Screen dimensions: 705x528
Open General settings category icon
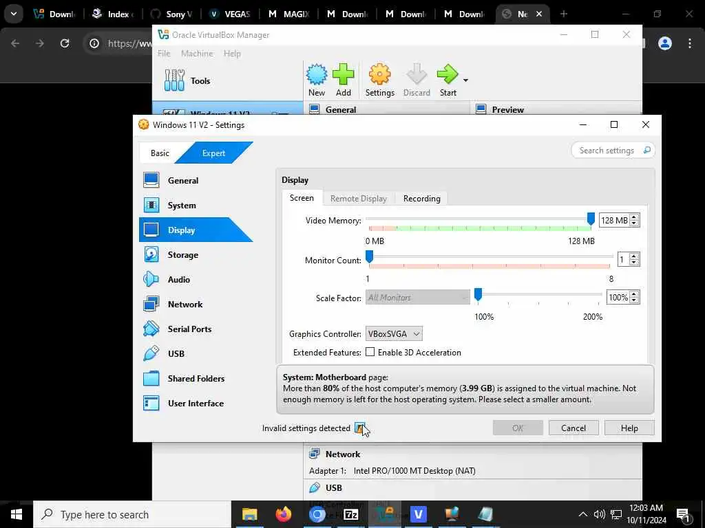click(151, 181)
